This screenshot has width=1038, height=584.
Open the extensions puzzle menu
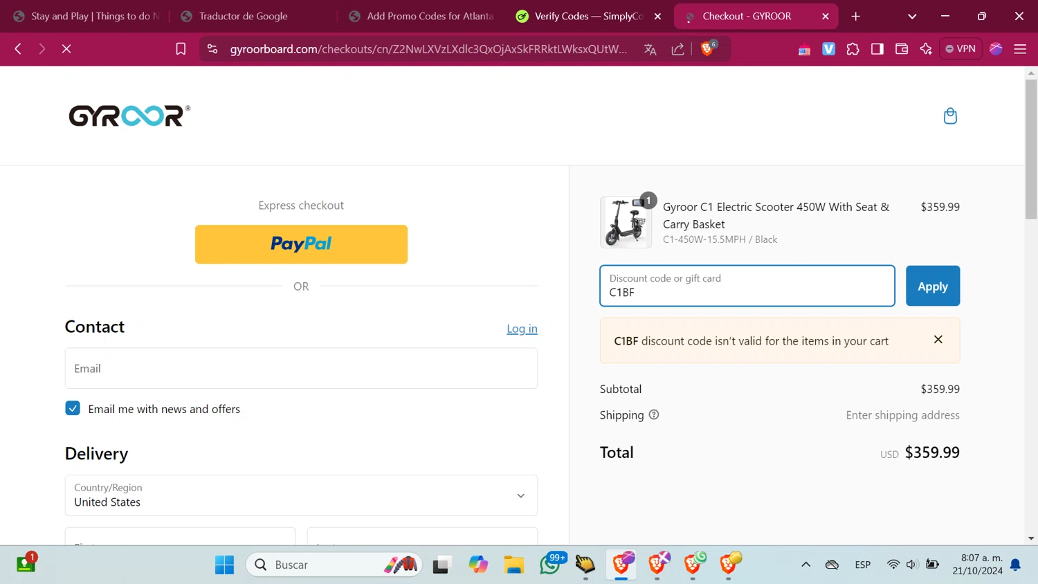click(853, 49)
